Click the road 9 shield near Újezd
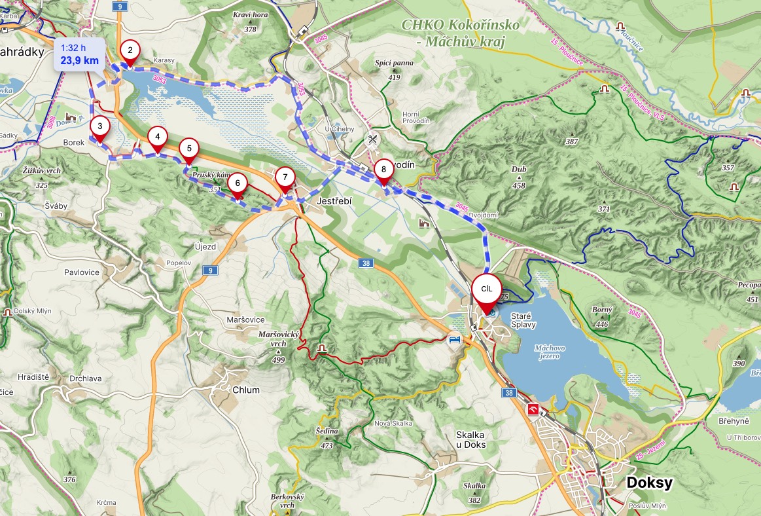 click(209, 270)
